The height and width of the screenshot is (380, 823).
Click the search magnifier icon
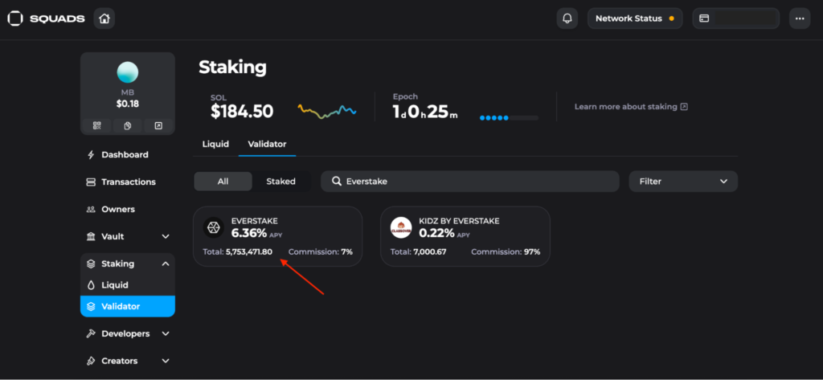click(337, 181)
